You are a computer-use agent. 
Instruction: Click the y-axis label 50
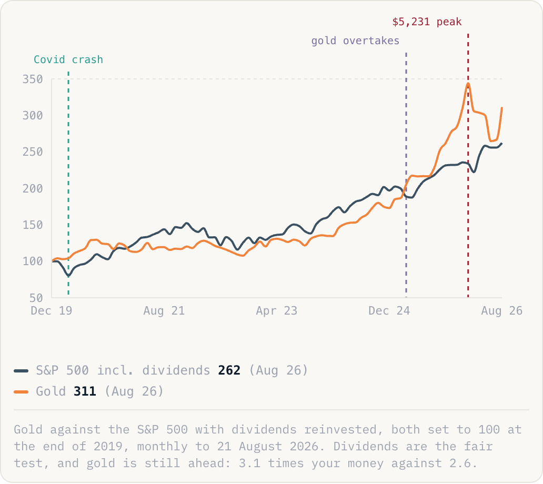click(x=36, y=298)
